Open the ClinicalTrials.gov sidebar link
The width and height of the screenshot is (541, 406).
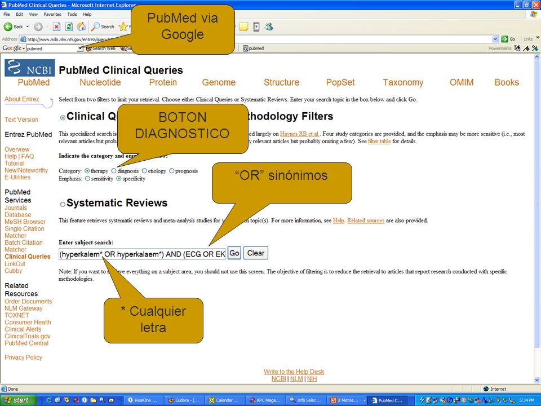(x=27, y=336)
